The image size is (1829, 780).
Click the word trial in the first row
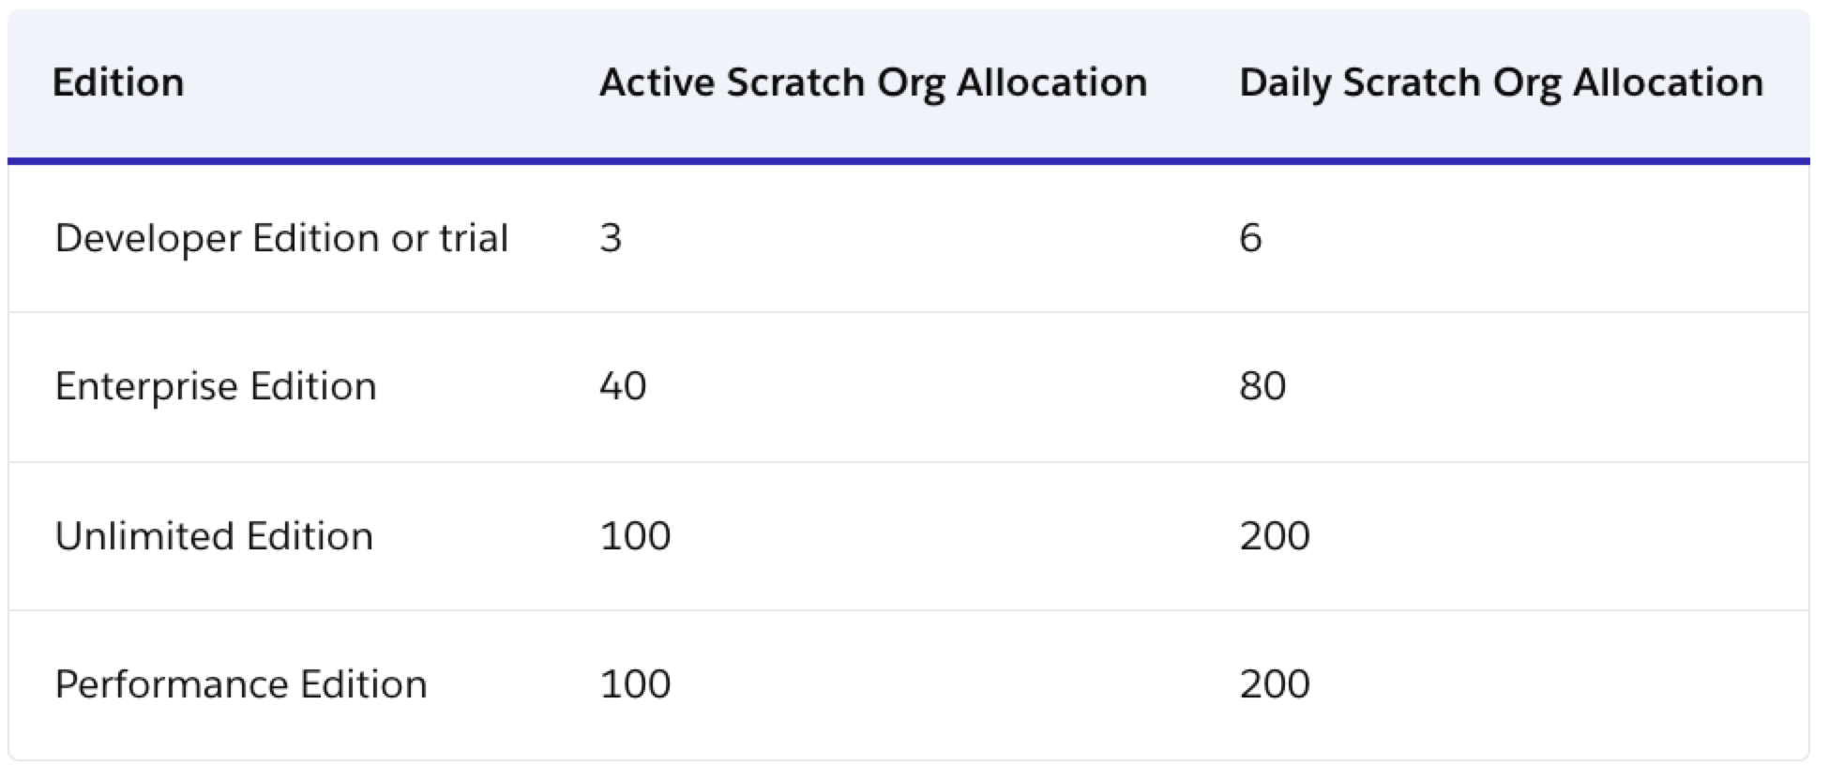click(474, 238)
